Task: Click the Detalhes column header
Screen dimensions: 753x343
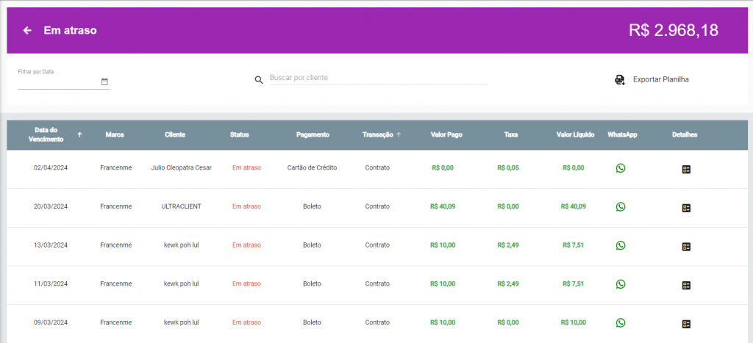Action: [x=685, y=135]
